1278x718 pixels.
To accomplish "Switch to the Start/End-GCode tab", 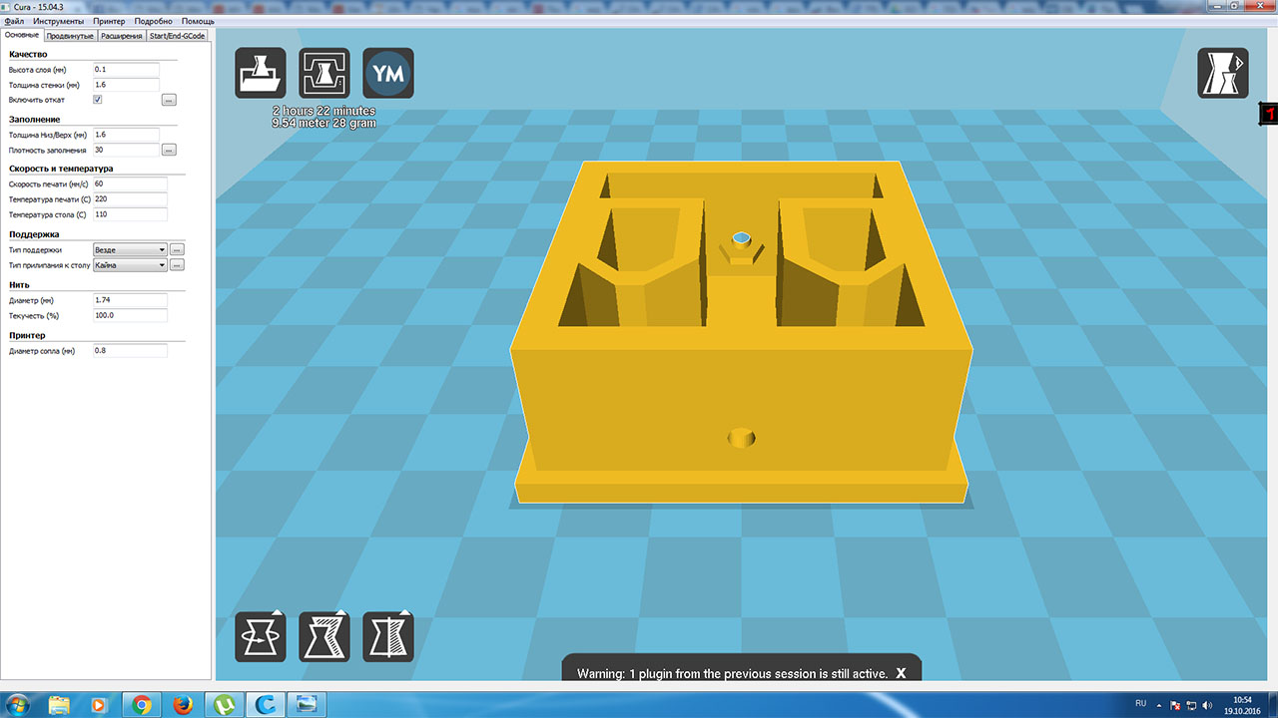I will coord(177,36).
